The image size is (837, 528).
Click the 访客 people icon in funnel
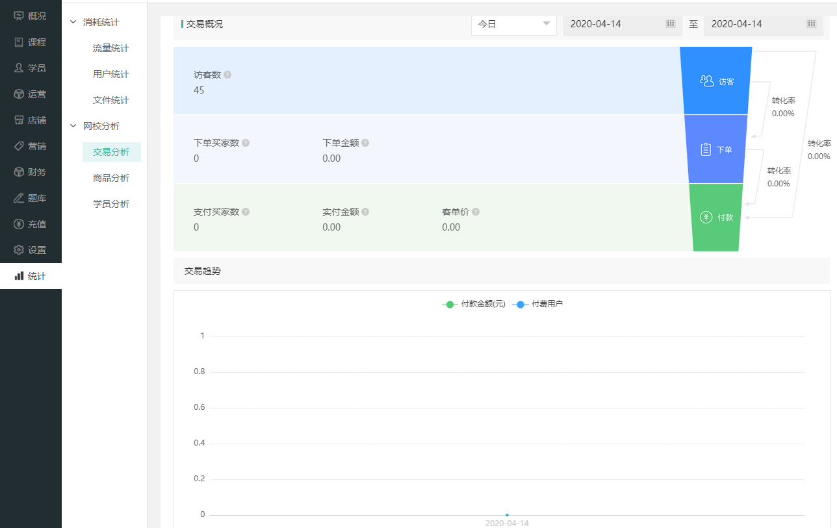706,81
